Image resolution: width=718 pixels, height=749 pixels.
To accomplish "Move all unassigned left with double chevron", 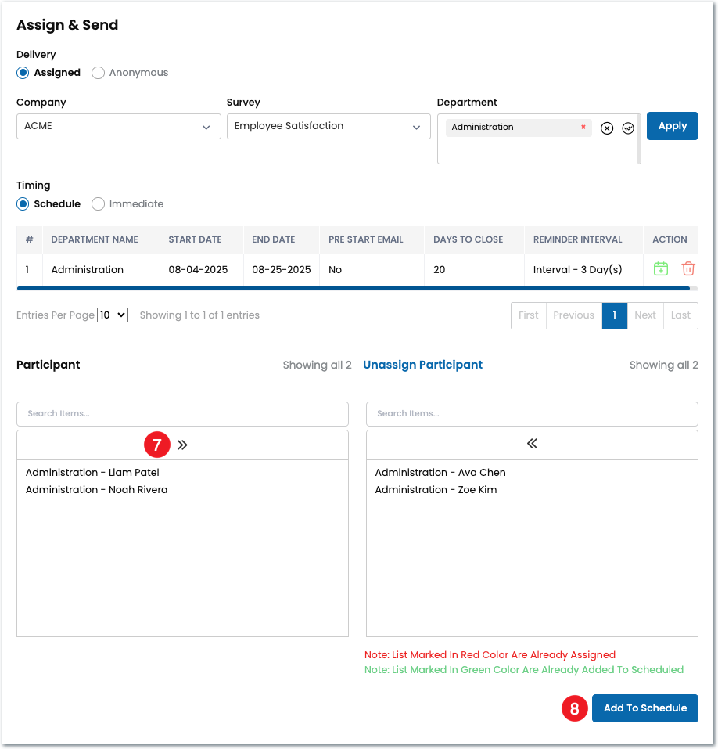I will pyautogui.click(x=532, y=444).
